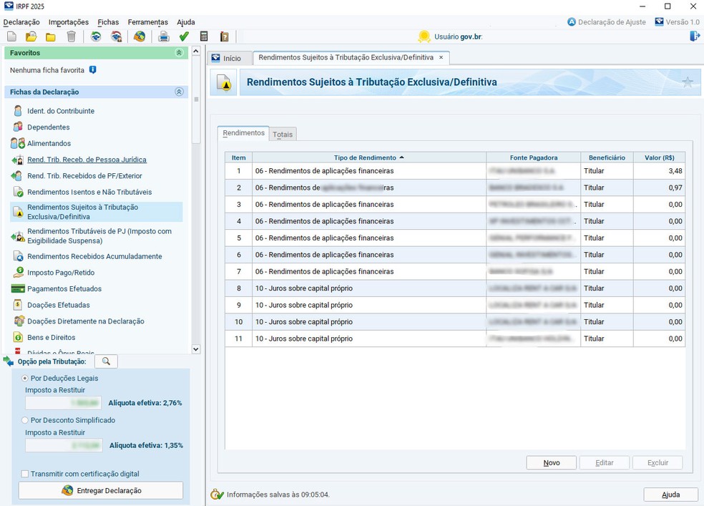Viewport: 704px width, 506px height.
Task: Click the Excluir button
Action: point(657,462)
